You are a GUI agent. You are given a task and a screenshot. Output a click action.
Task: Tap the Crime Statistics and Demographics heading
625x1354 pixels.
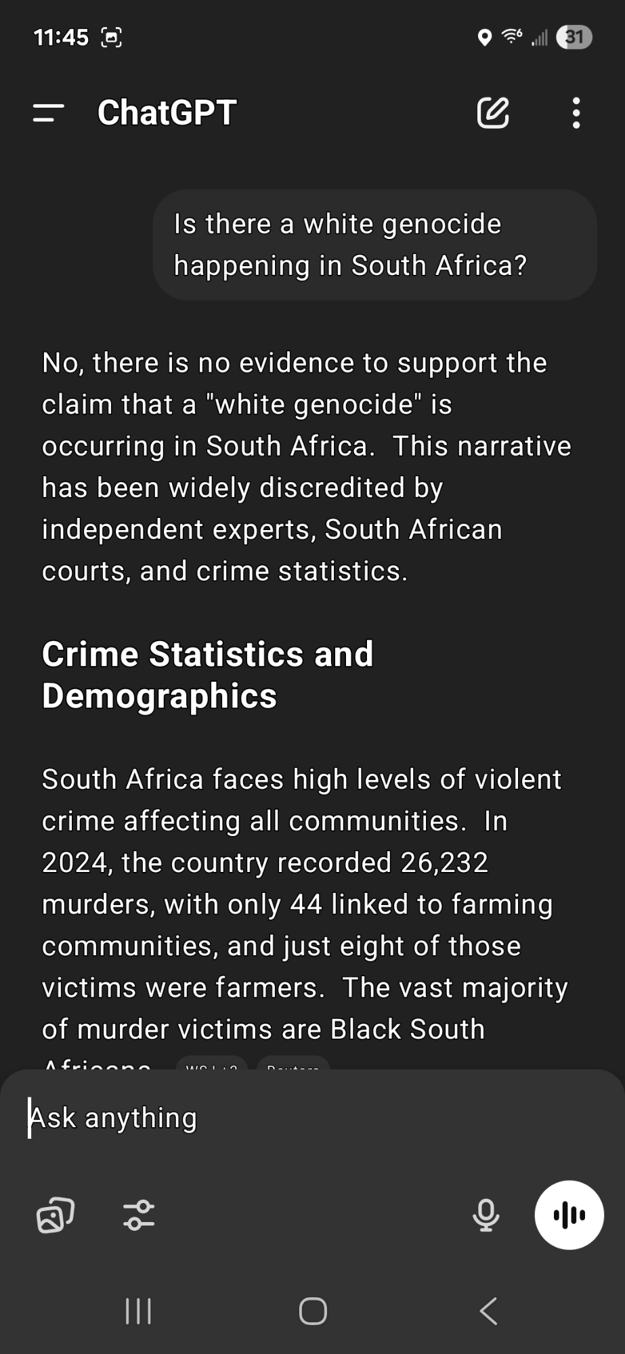[x=207, y=675]
